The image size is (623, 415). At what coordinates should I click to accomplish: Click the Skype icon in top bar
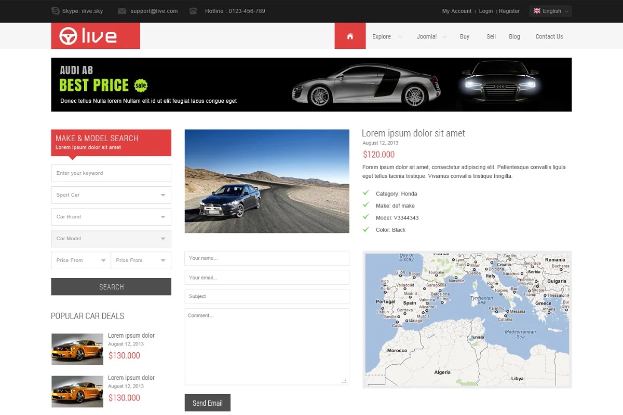[56, 11]
